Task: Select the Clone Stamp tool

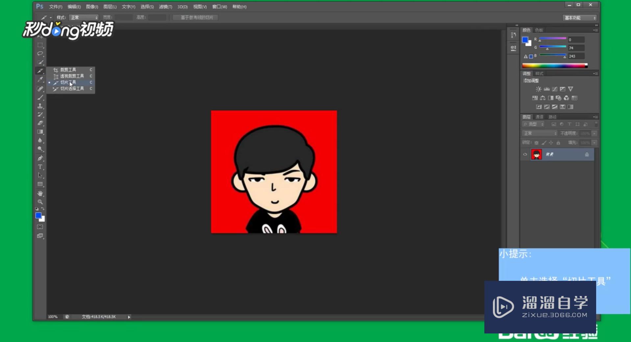Action: [x=40, y=106]
